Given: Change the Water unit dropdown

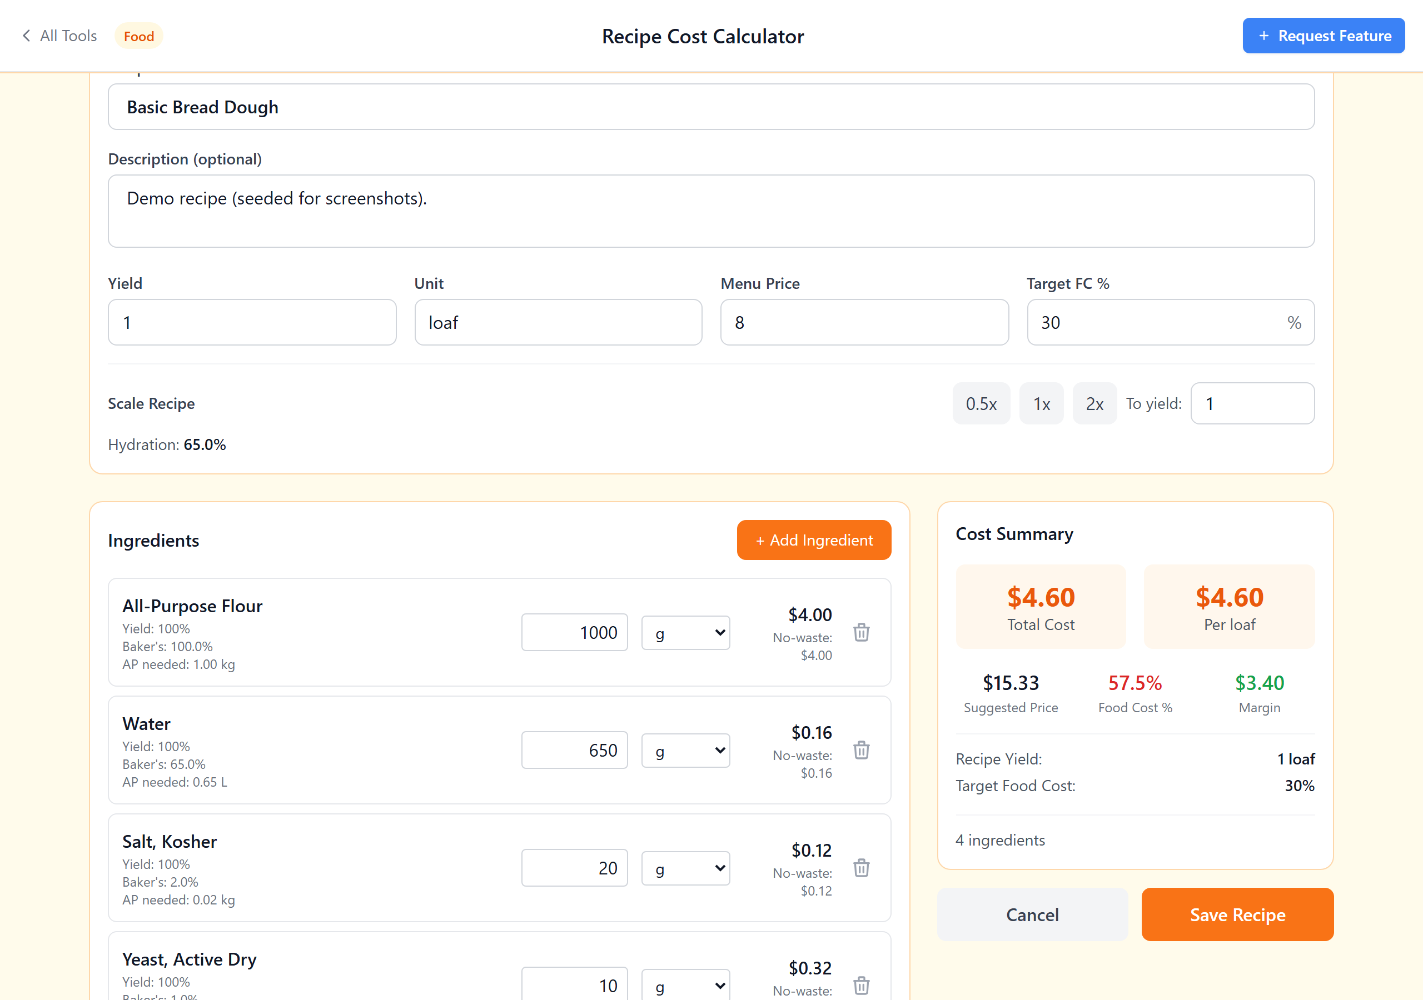Looking at the screenshot, I should [685, 751].
